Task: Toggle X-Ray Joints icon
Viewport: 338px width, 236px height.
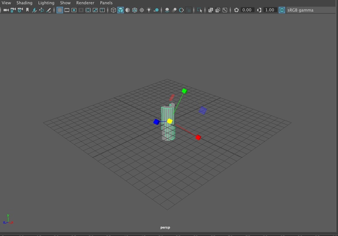Action: coord(225,10)
